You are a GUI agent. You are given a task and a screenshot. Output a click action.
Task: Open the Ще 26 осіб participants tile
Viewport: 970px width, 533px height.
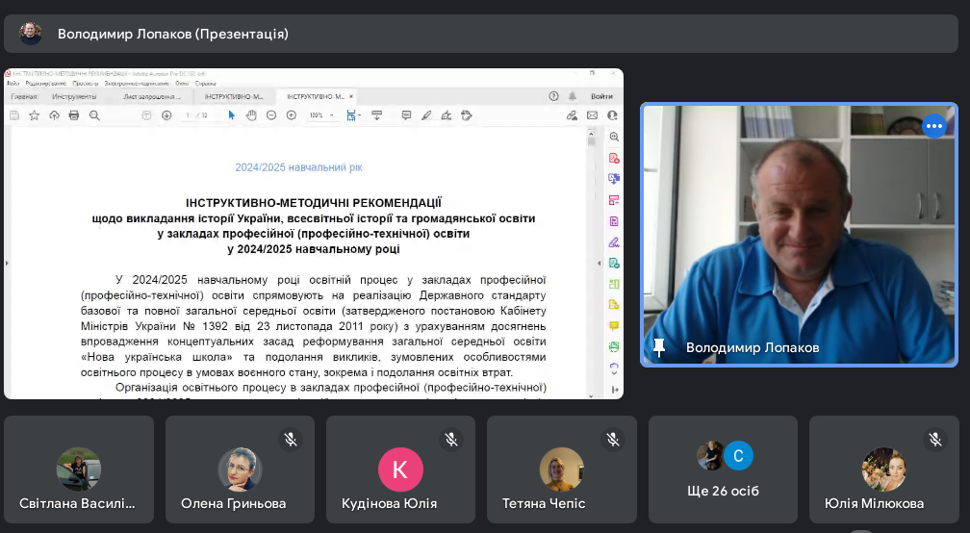[724, 470]
